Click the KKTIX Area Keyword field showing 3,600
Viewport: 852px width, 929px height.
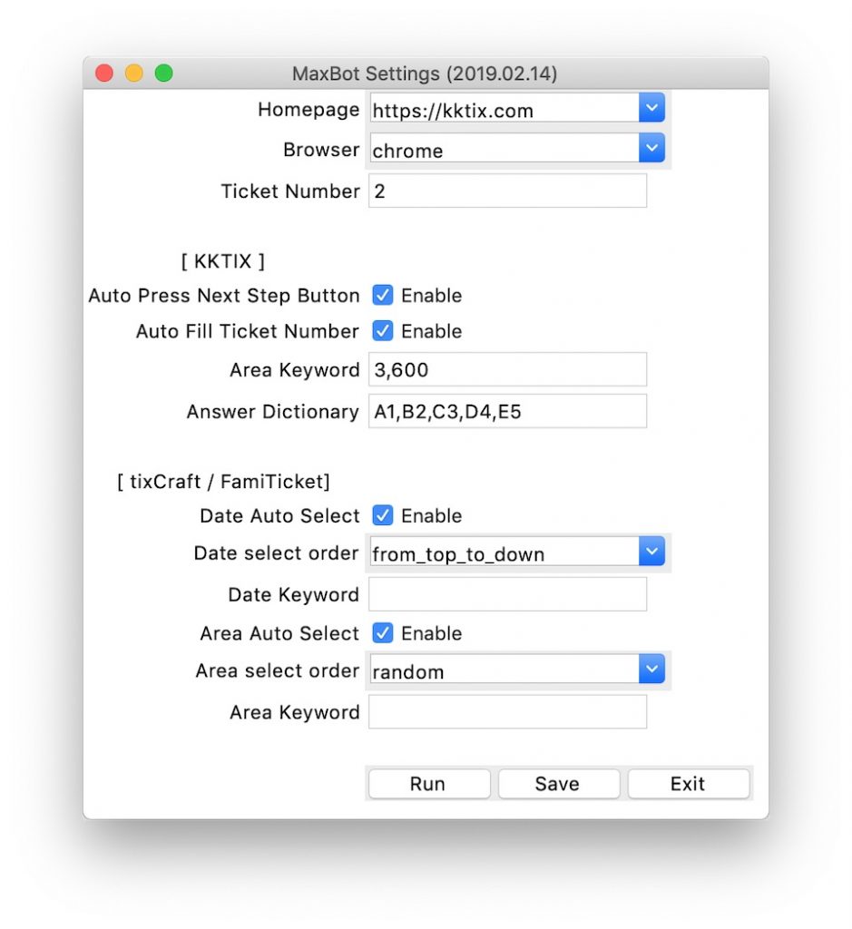coord(508,370)
